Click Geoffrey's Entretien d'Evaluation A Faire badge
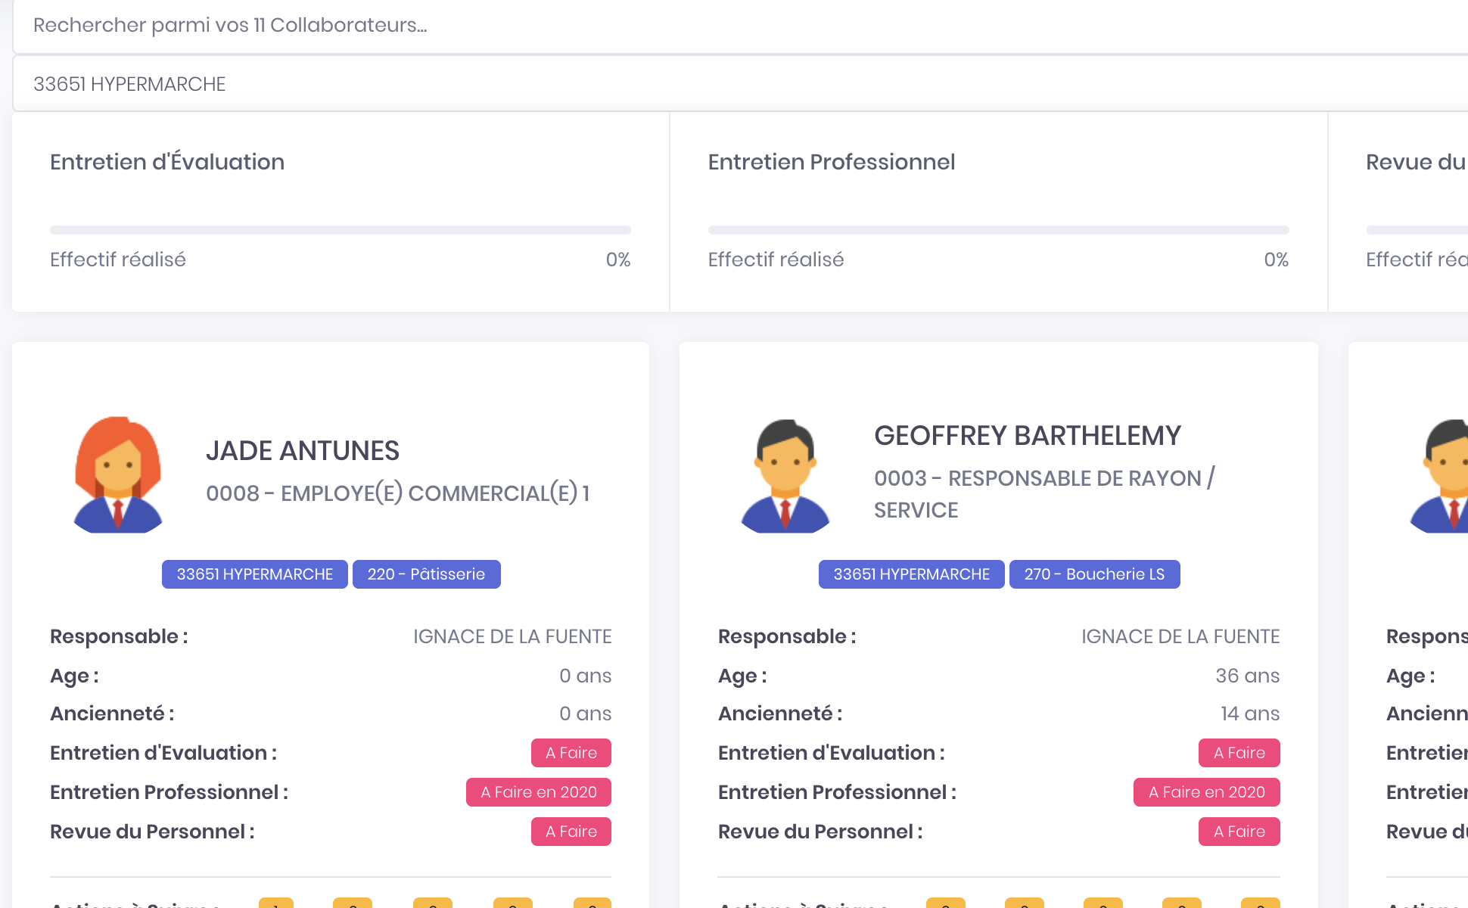The image size is (1468, 908). click(1239, 753)
